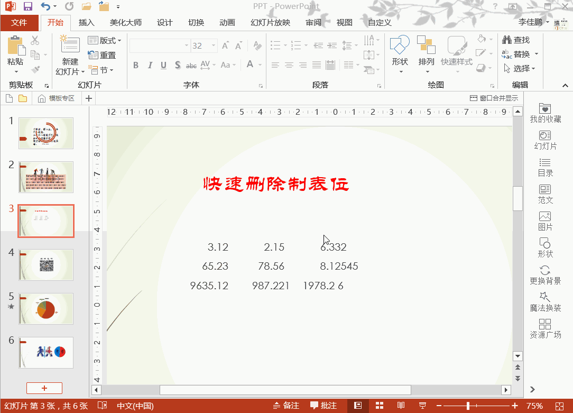
Task: Open 幻灯片 panel in the right sidebar
Action: tap(545, 140)
